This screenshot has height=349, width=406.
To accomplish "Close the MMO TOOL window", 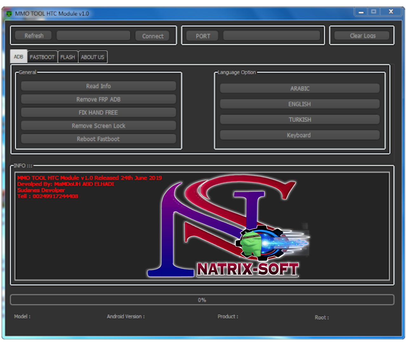I will [x=391, y=12].
